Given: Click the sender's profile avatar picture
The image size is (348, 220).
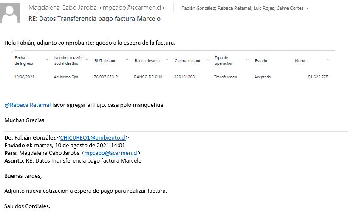Looking at the screenshot, I should point(11,13).
